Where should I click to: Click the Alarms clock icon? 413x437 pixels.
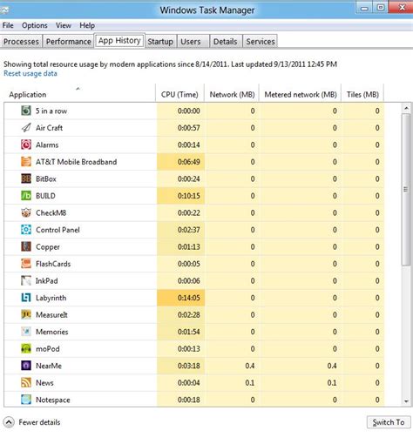point(26,145)
